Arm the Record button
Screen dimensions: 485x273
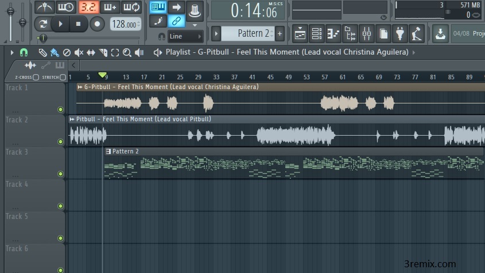97,24
